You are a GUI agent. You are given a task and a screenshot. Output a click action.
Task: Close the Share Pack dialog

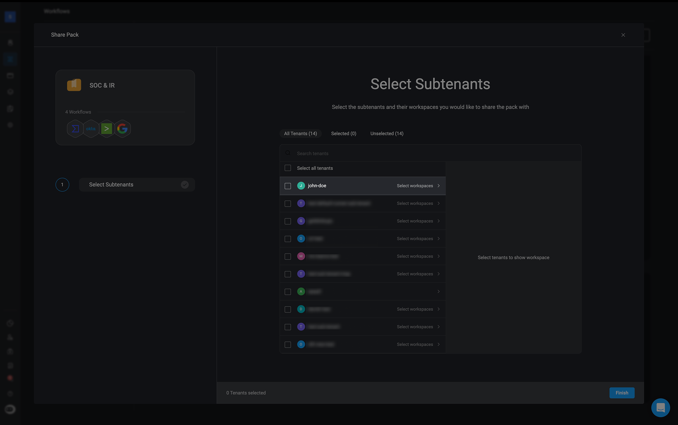pos(623,35)
